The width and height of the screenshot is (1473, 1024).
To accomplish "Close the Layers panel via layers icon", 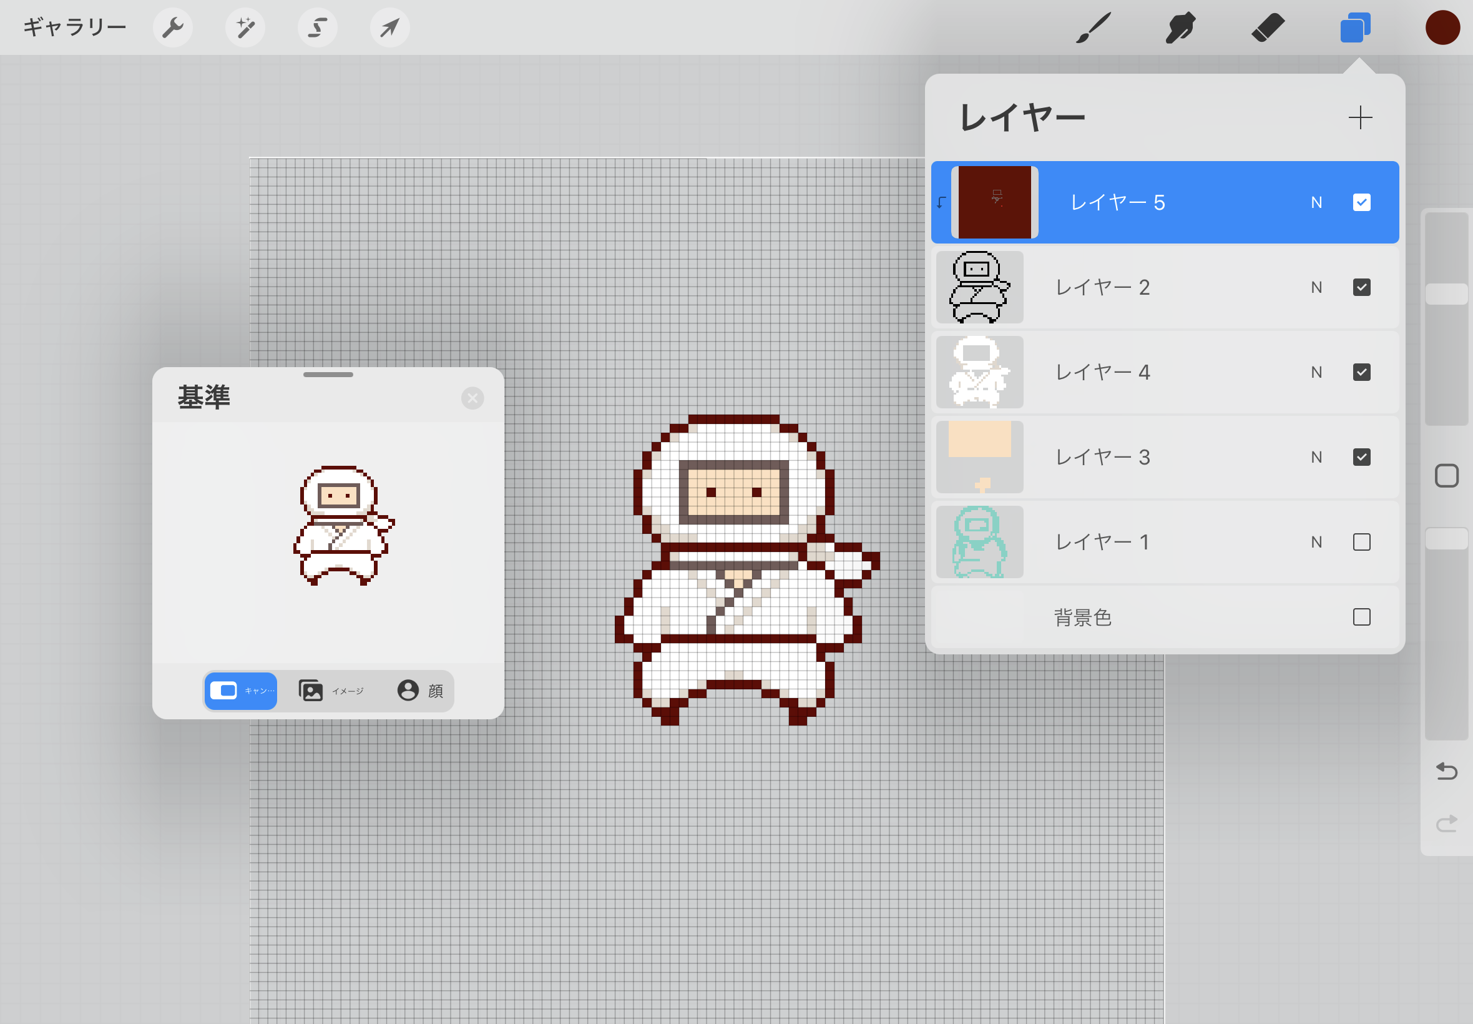I will 1355,27.
